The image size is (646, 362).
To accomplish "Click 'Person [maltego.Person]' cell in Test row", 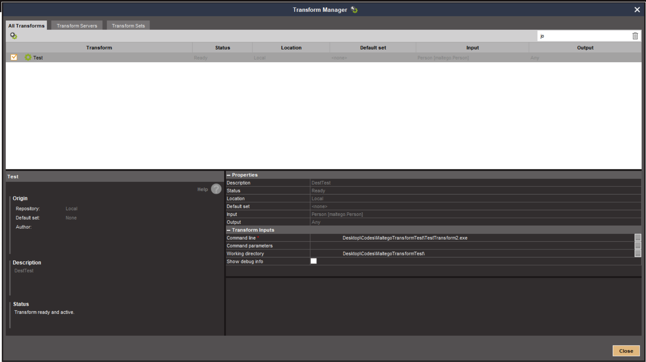I will [443, 58].
